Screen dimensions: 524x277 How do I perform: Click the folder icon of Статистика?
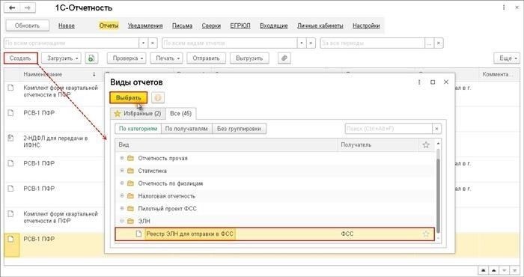(x=131, y=171)
